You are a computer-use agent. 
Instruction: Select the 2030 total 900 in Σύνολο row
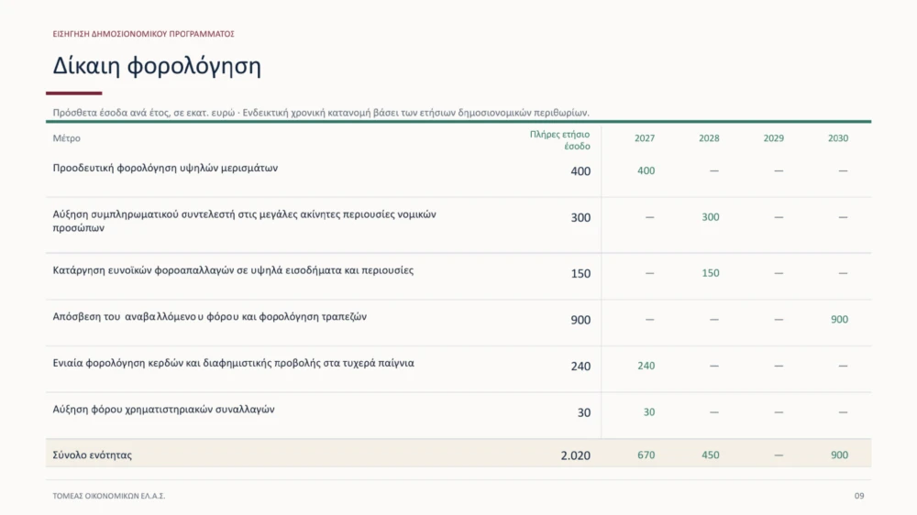(x=839, y=455)
